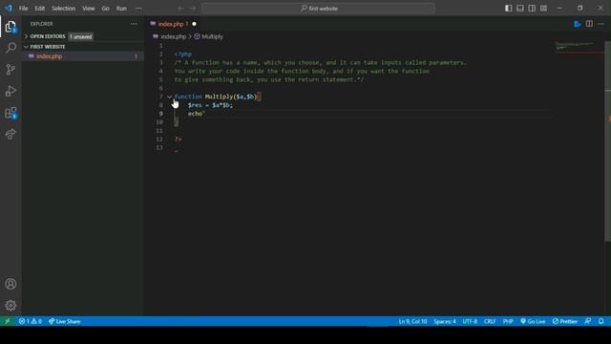Click Go Live in status bar
The height and width of the screenshot is (344, 611).
click(x=533, y=321)
